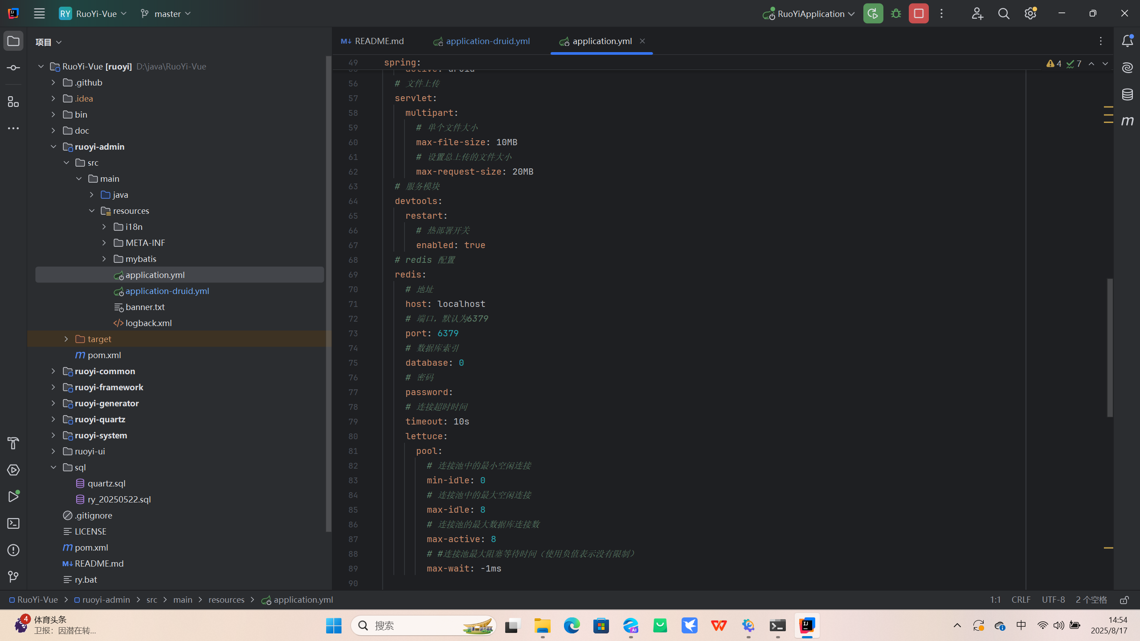Close the application.yml tab
The width and height of the screenshot is (1140, 641).
click(x=642, y=41)
